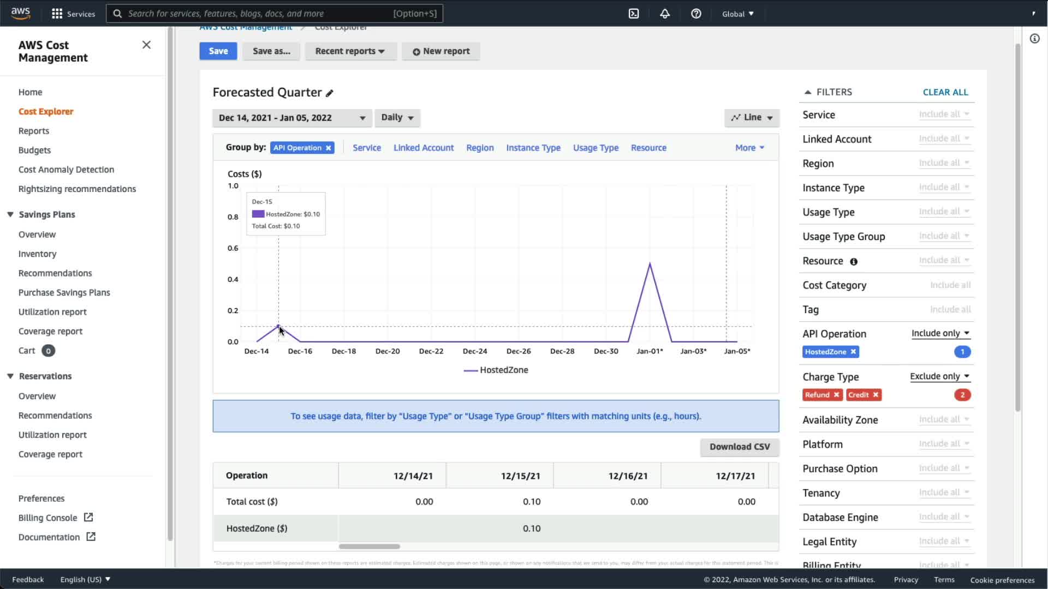Click the Download CSV button
This screenshot has width=1048, height=589.
click(739, 447)
